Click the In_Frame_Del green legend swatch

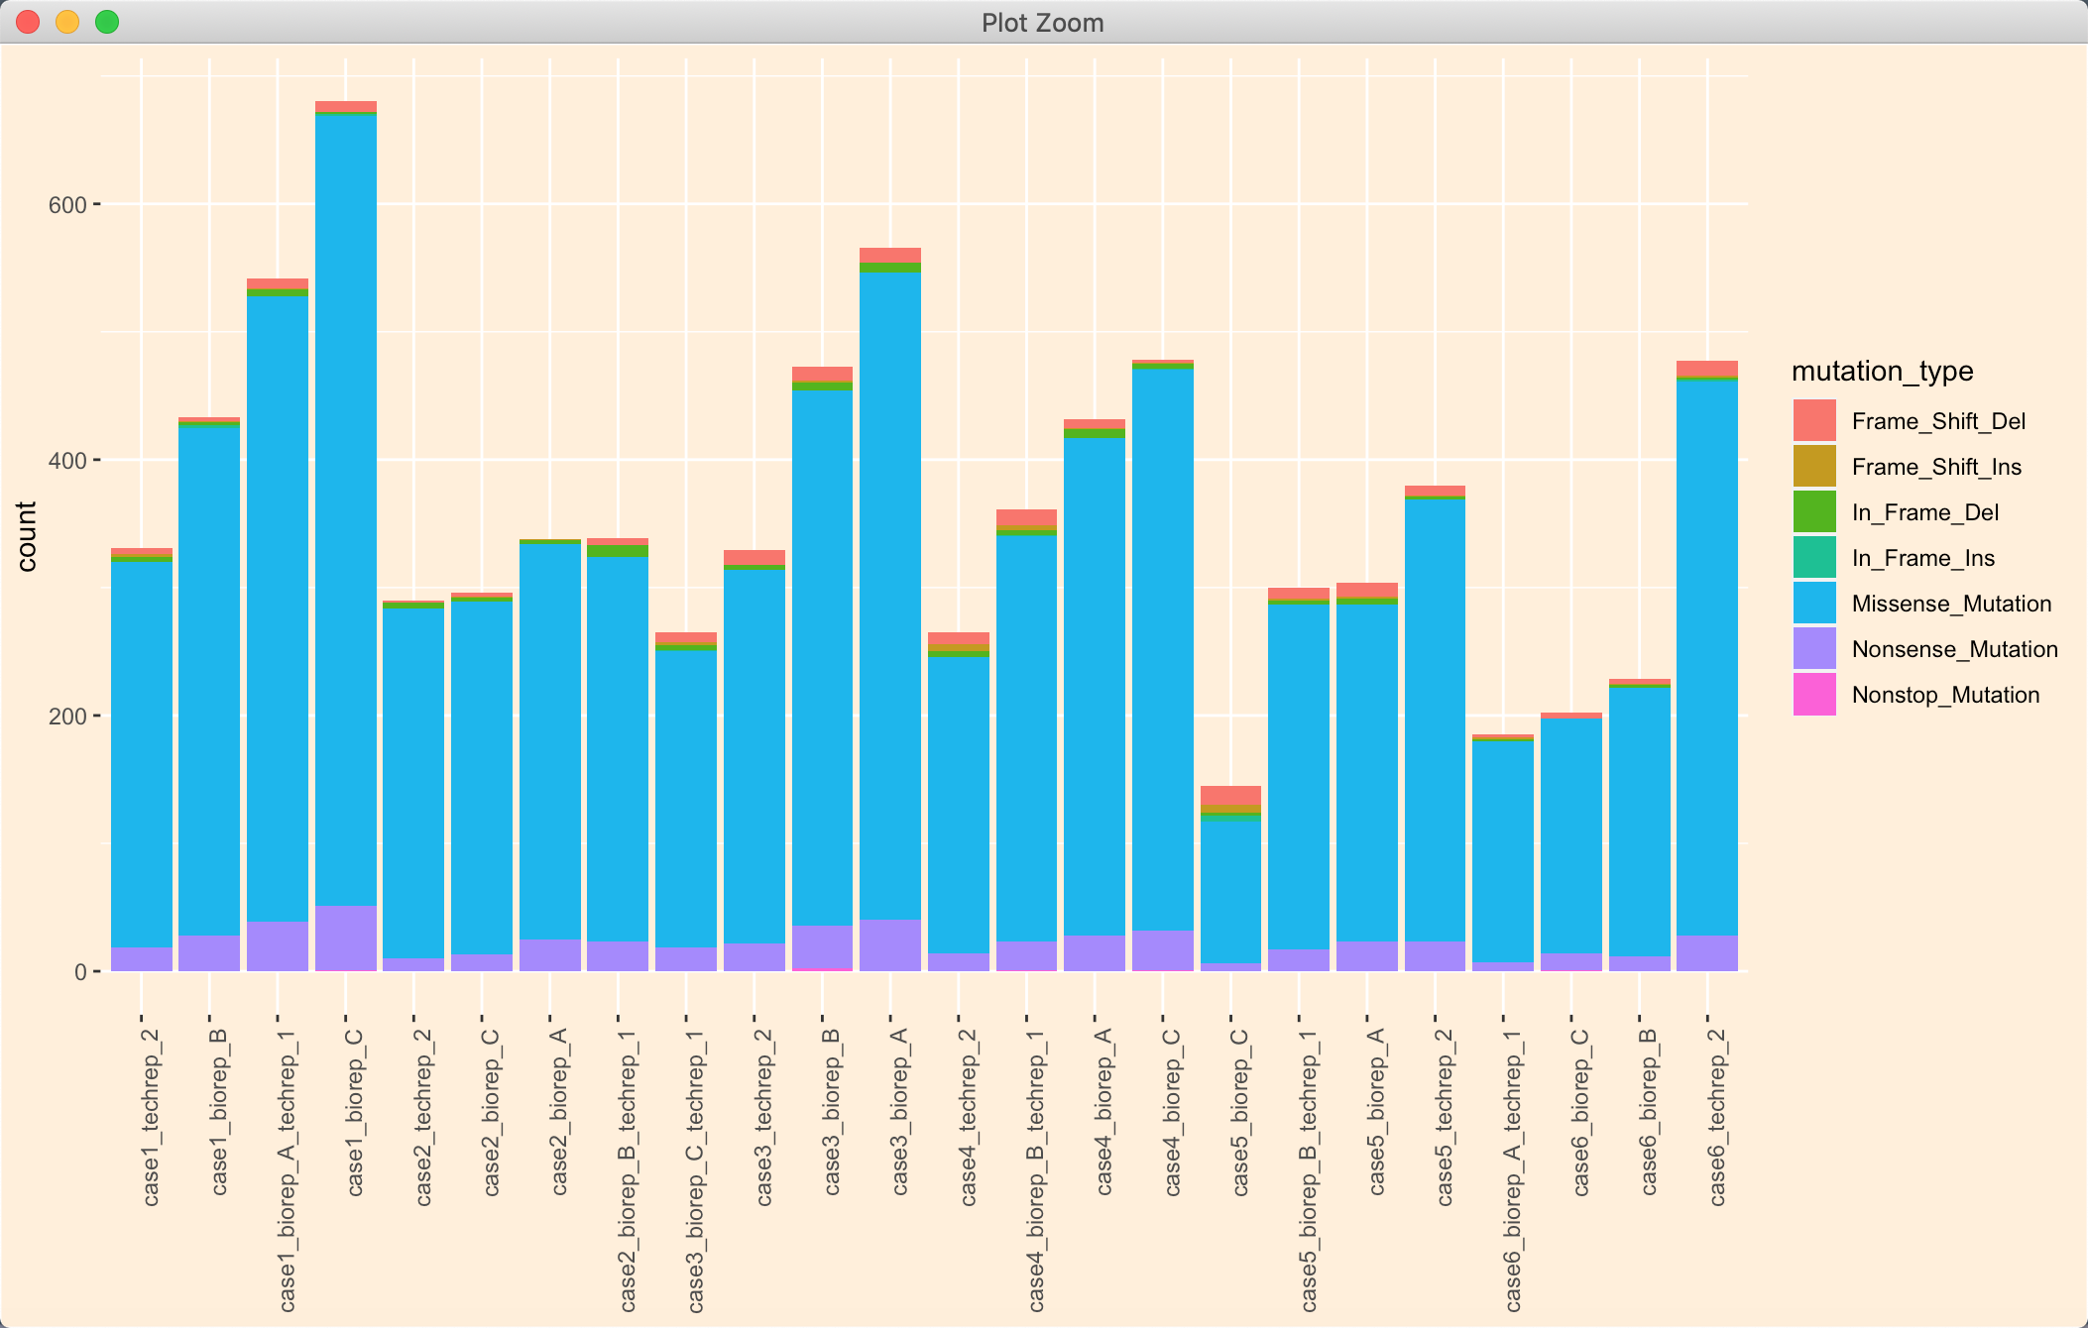1814,511
